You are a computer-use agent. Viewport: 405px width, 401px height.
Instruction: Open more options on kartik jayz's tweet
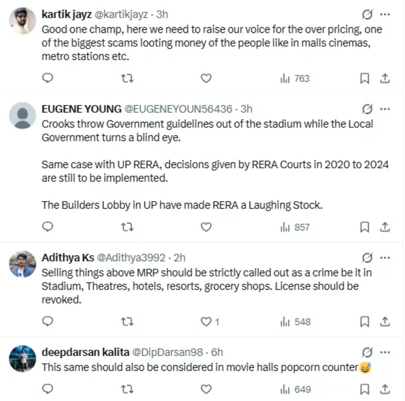385,13
